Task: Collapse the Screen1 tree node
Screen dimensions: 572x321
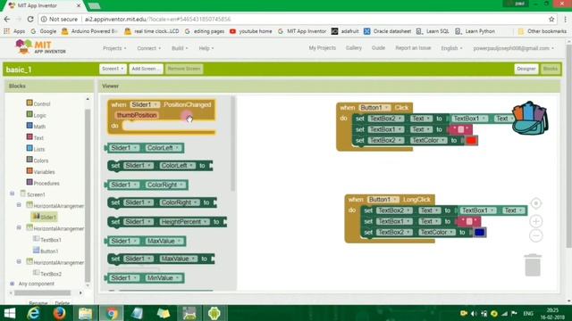Action: click(12, 193)
